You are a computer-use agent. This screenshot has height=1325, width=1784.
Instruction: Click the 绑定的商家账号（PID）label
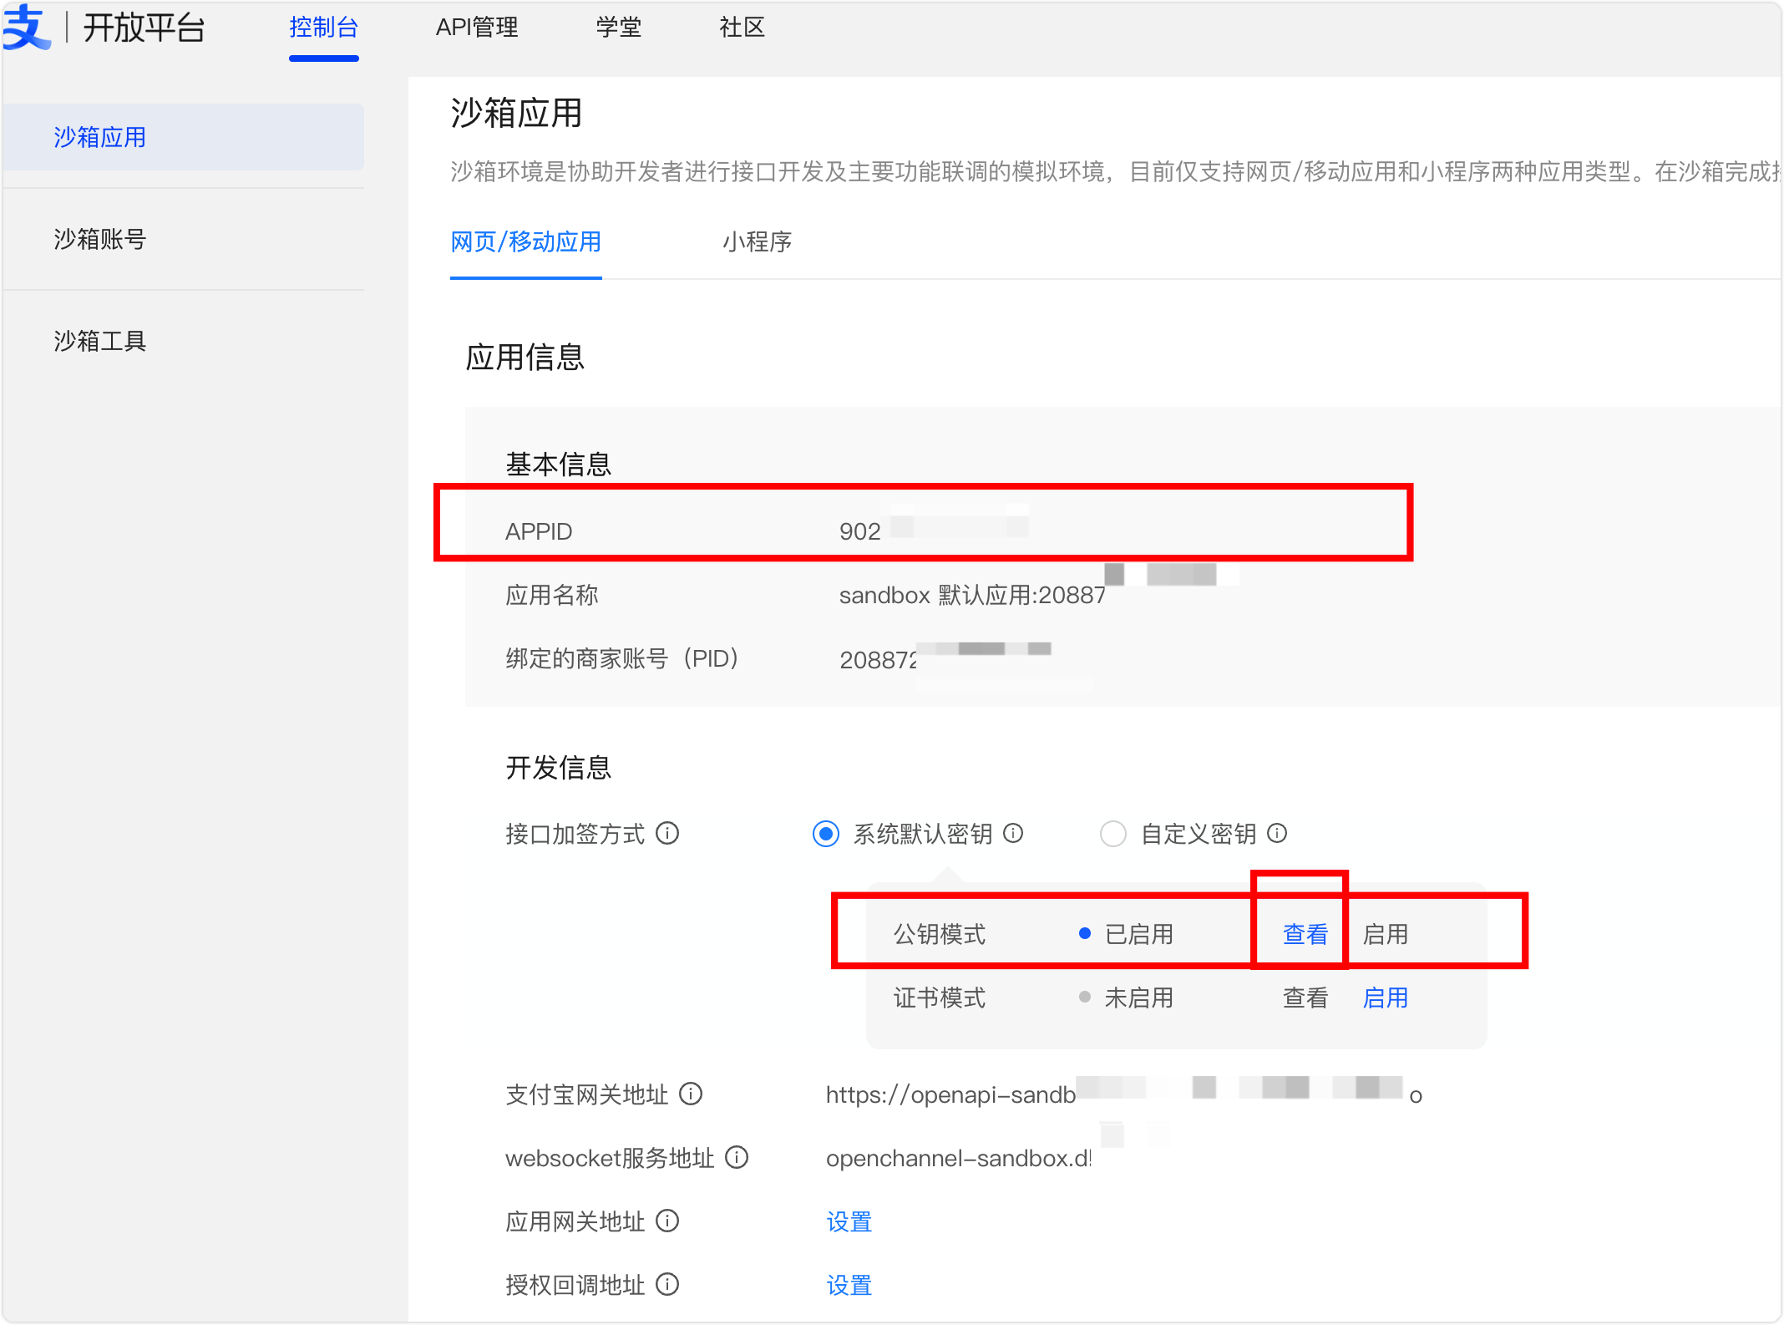(623, 658)
